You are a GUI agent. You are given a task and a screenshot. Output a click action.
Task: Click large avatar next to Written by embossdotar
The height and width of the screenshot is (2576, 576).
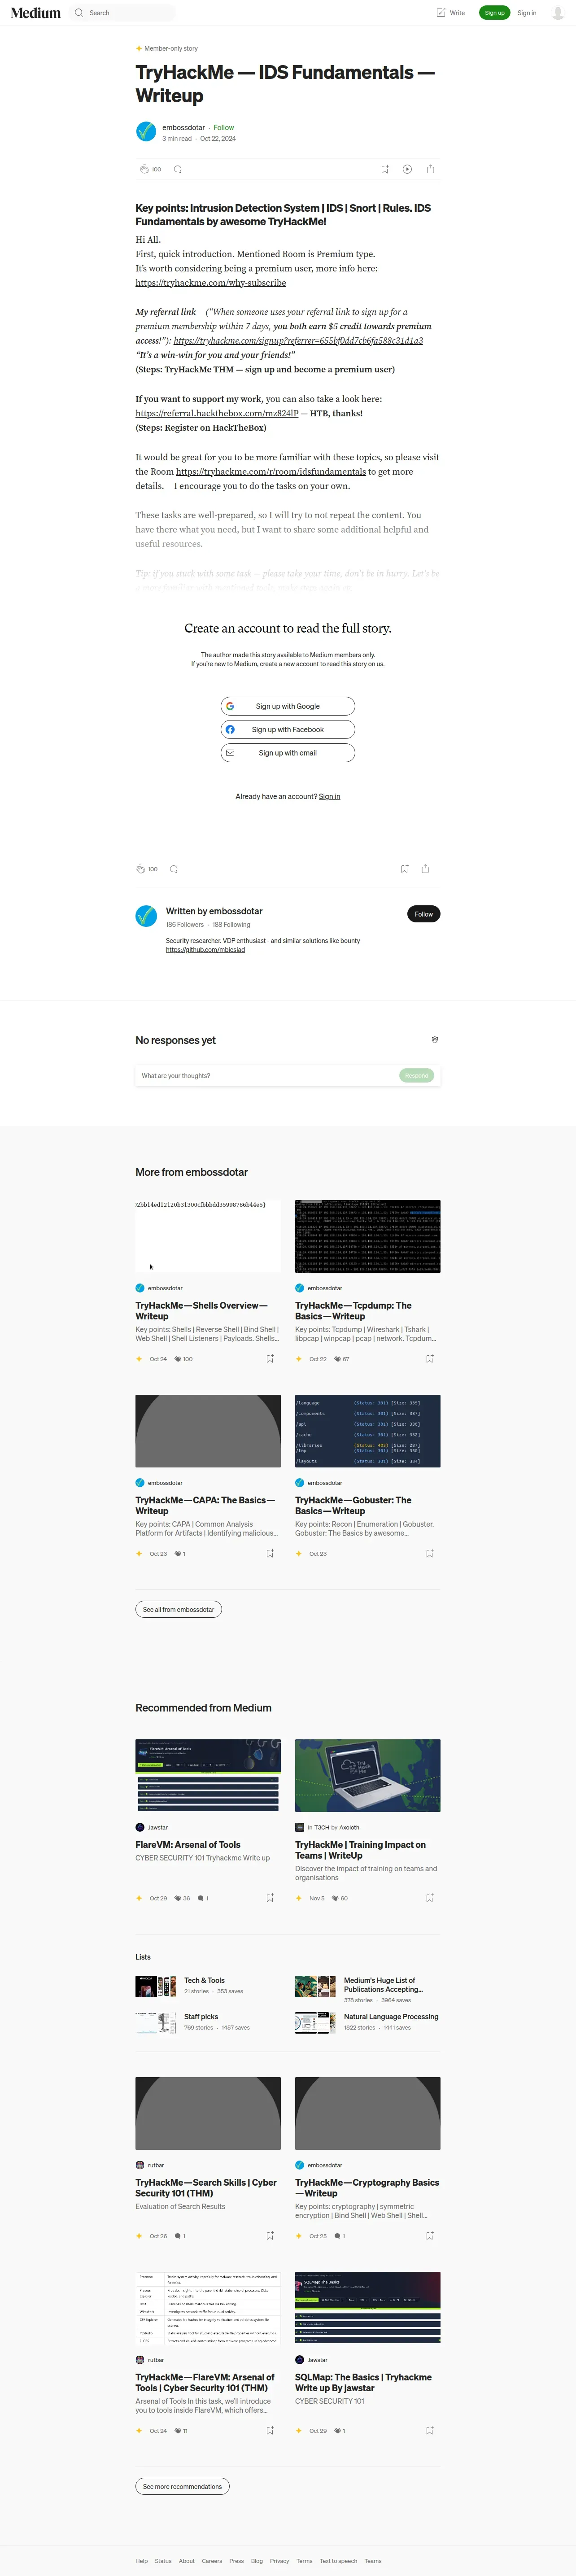[146, 915]
